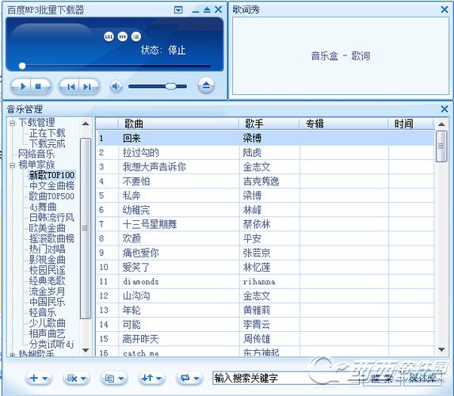Open the title bar dropdown menu icon
454x396 pixels.
[x=178, y=10]
